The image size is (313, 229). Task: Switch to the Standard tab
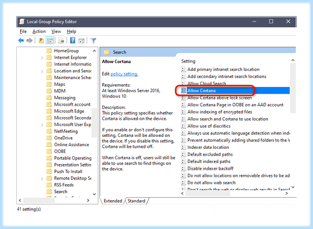tap(137, 201)
